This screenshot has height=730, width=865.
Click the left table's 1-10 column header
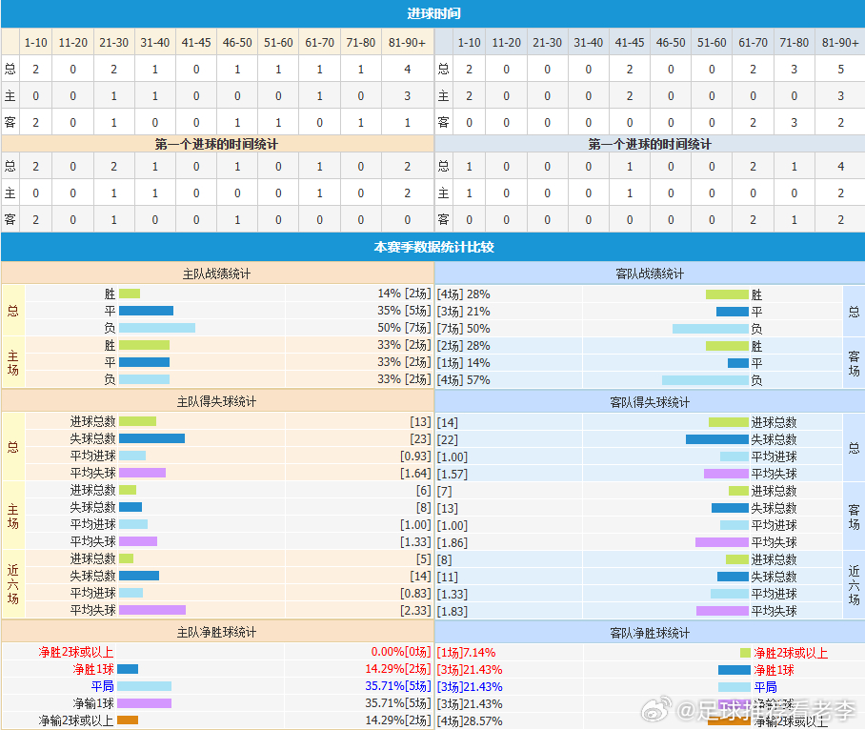tap(36, 43)
